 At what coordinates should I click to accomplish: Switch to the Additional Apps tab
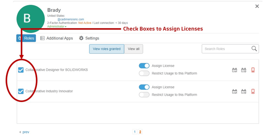point(56,38)
